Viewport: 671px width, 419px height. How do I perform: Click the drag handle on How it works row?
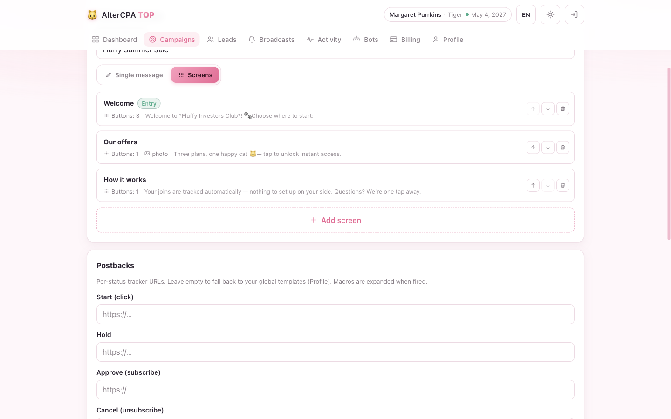(x=106, y=191)
